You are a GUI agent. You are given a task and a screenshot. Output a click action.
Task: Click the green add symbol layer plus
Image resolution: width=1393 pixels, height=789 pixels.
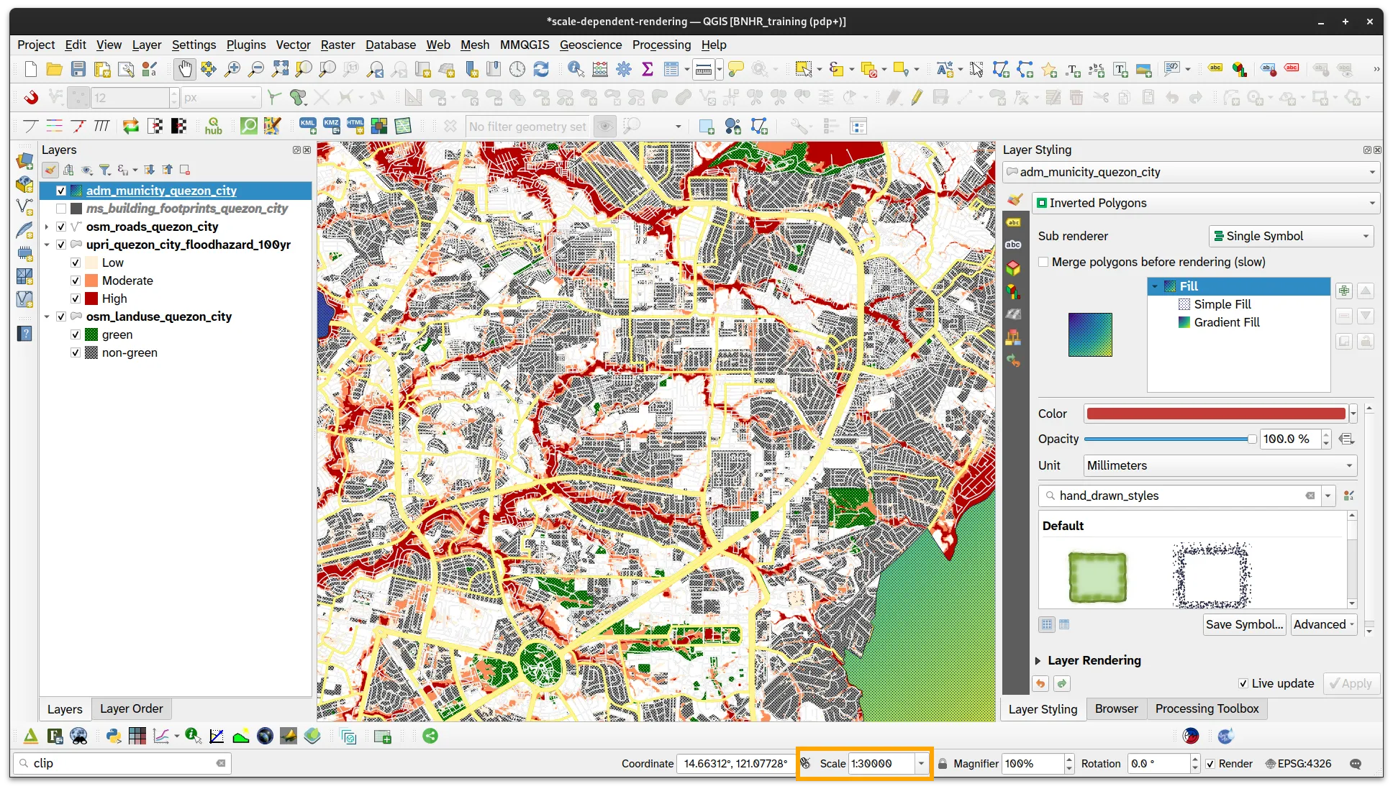(1343, 291)
